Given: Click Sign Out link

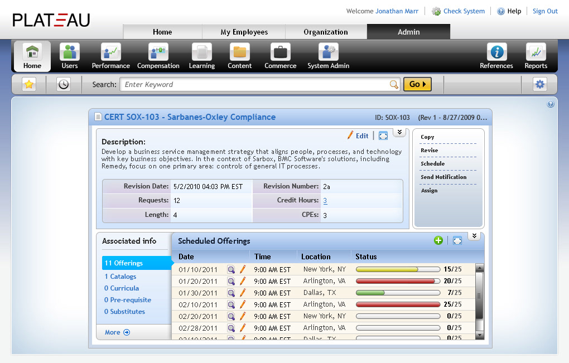Looking at the screenshot, I should (545, 11).
